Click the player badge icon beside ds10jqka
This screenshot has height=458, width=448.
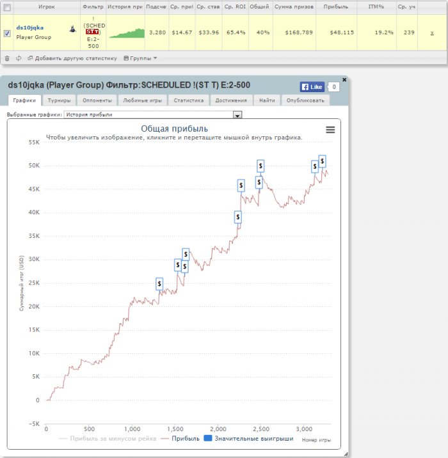73,29
